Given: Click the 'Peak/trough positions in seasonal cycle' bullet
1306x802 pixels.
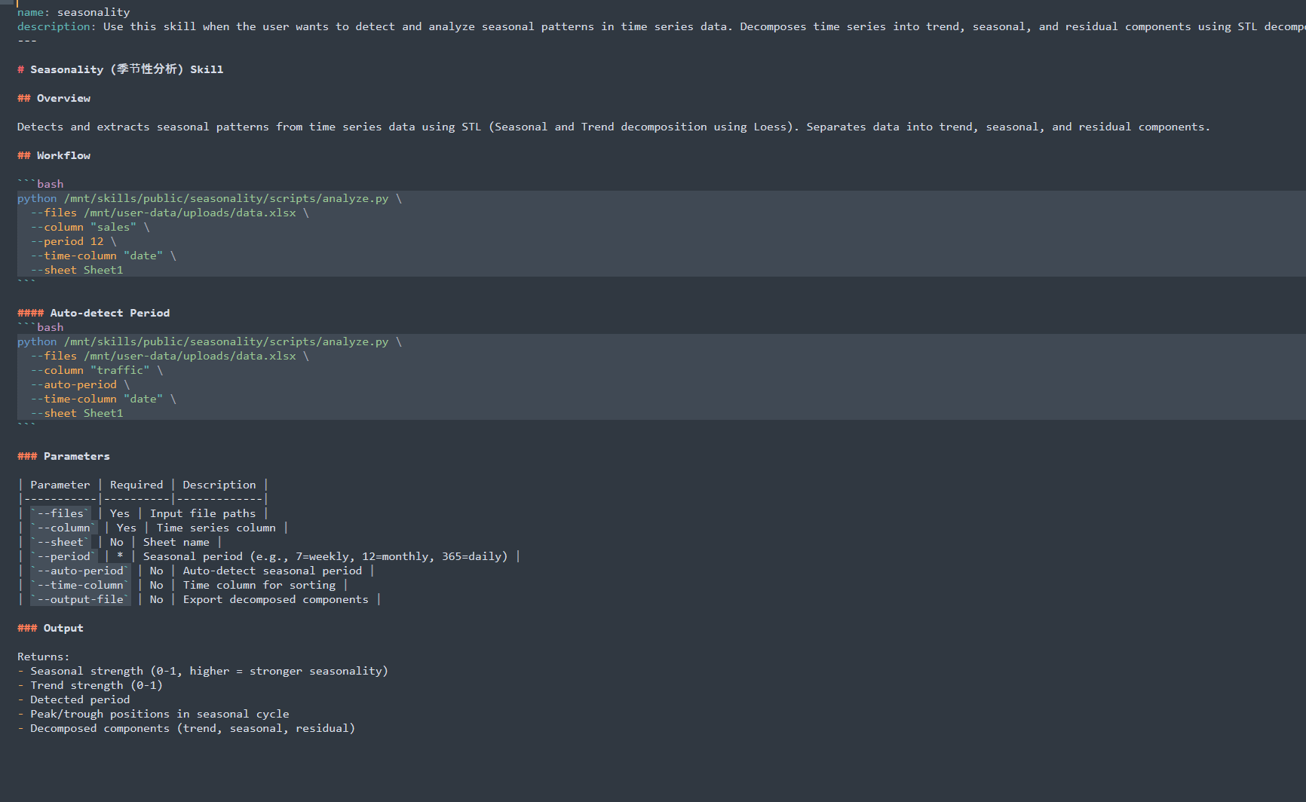Looking at the screenshot, I should pos(153,714).
